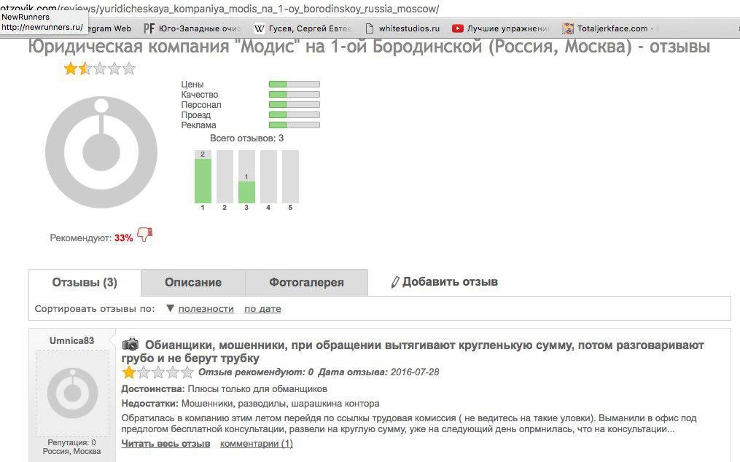Click the camera icon beside the review title
740x462 pixels.
click(131, 345)
